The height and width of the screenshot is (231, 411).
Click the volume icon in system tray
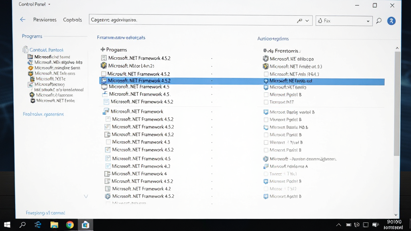(x=375, y=225)
